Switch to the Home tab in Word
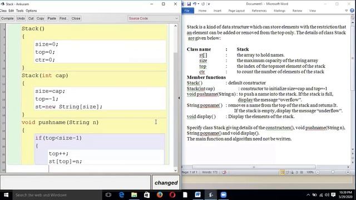 [x=202, y=11]
